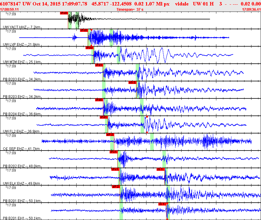The height and width of the screenshot is (220, 261).
Task: Click the P-pick flag on MTM EHZ trace
Action: [x=89, y=48]
